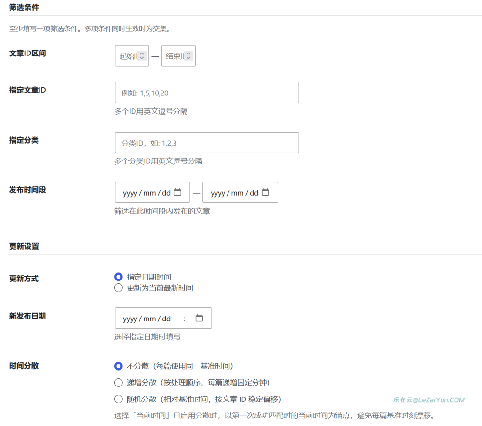Click hint text 选择指定日期时填写
Viewport: 482px width, 426px height.
click(147, 337)
